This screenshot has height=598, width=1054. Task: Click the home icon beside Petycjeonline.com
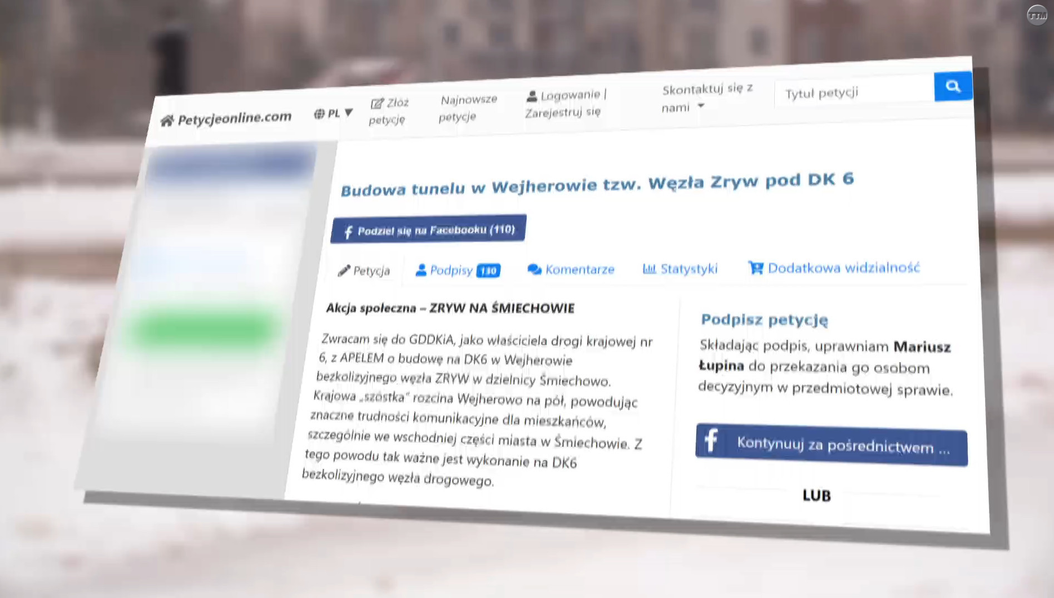167,121
